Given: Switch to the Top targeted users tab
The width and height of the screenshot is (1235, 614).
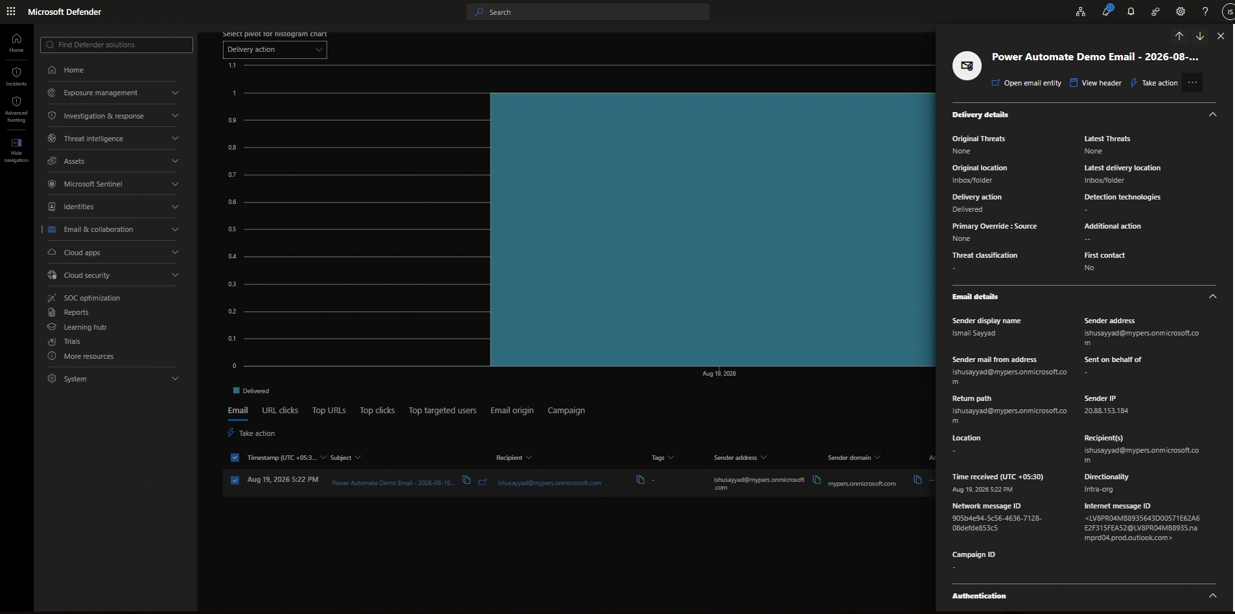Looking at the screenshot, I should (x=443, y=411).
